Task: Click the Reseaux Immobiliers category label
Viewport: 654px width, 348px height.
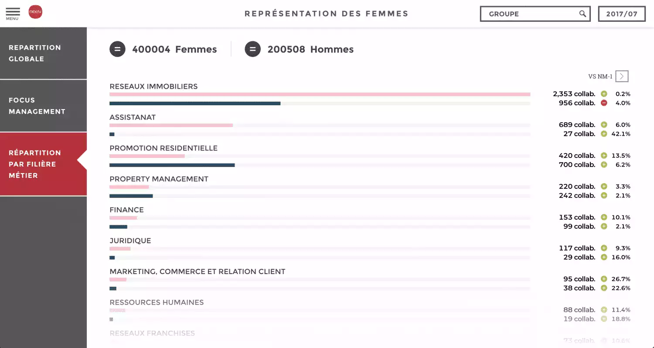Action: (x=153, y=87)
